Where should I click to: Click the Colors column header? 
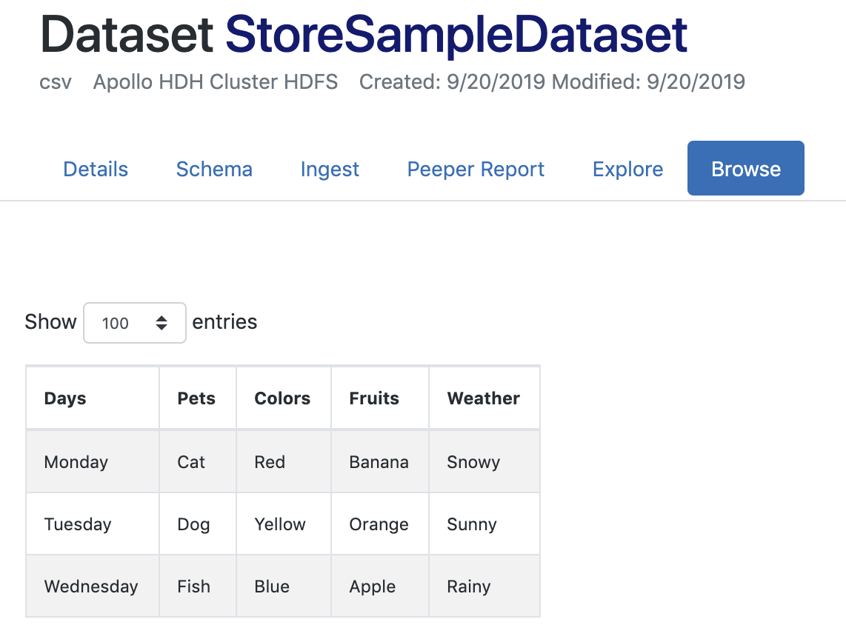point(282,398)
